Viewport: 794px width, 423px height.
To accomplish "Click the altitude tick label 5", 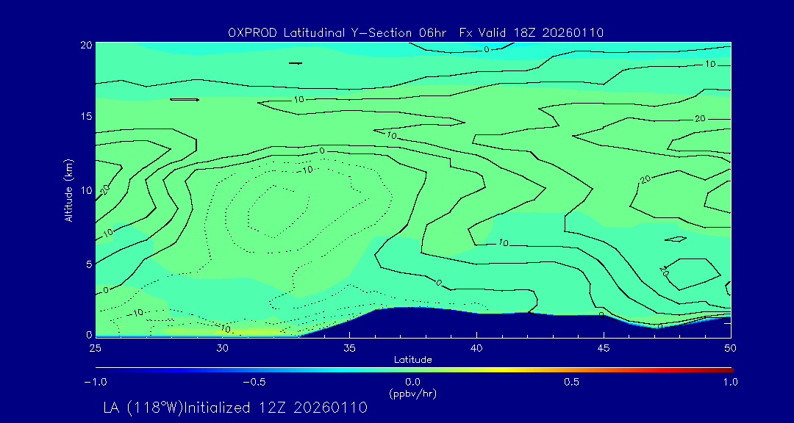I will pos(86,264).
